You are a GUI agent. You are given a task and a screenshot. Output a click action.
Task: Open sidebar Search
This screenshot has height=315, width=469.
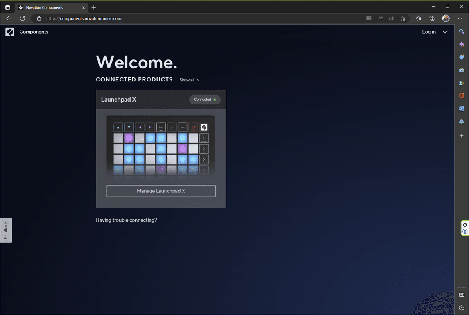[x=462, y=31]
